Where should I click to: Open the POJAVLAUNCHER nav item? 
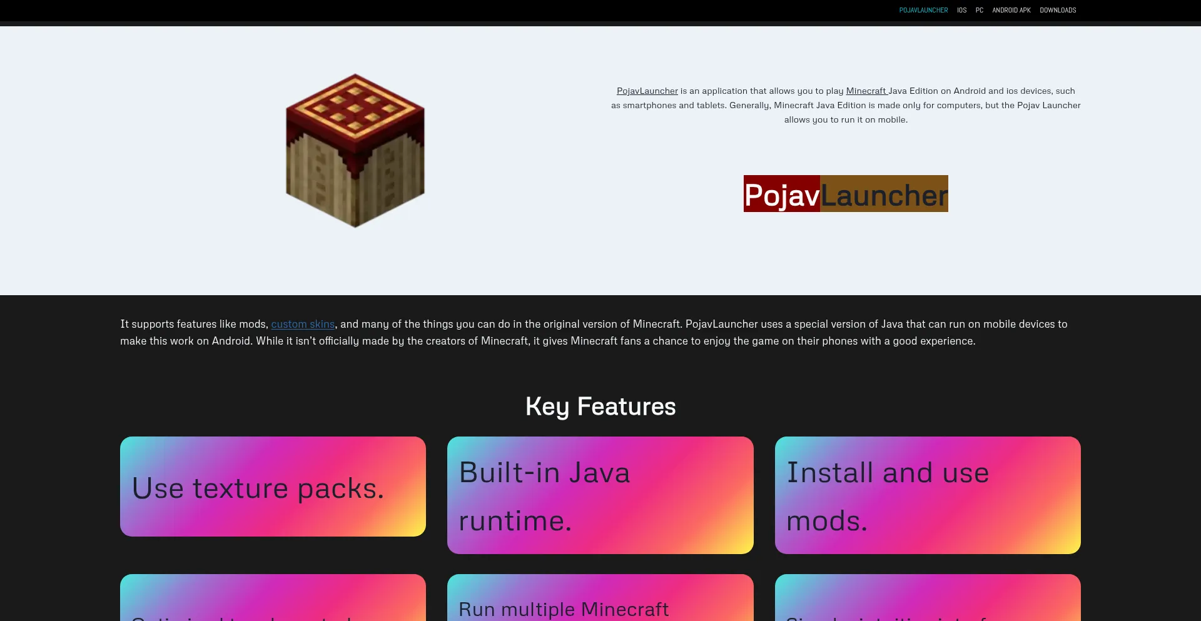[923, 10]
